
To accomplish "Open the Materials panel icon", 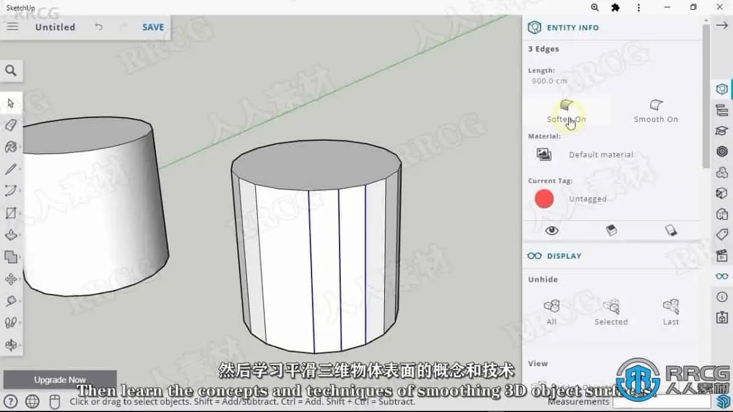I will tap(722, 172).
